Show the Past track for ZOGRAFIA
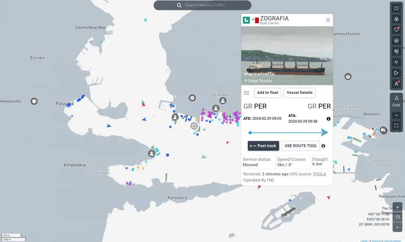Viewport: 405px width, 242px height. (x=263, y=146)
